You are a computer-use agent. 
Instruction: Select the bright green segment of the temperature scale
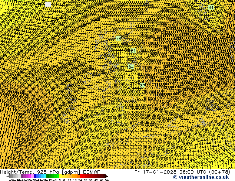[x=58, y=176]
